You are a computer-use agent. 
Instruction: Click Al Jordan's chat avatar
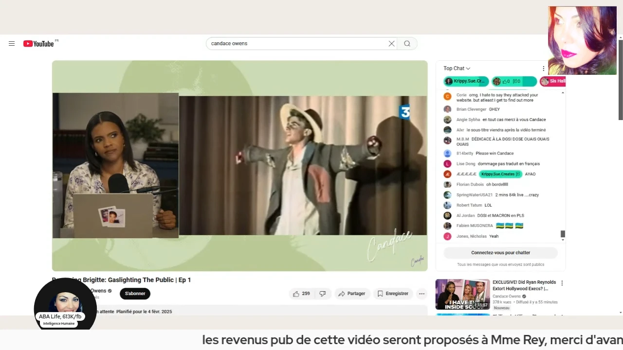pos(447,215)
